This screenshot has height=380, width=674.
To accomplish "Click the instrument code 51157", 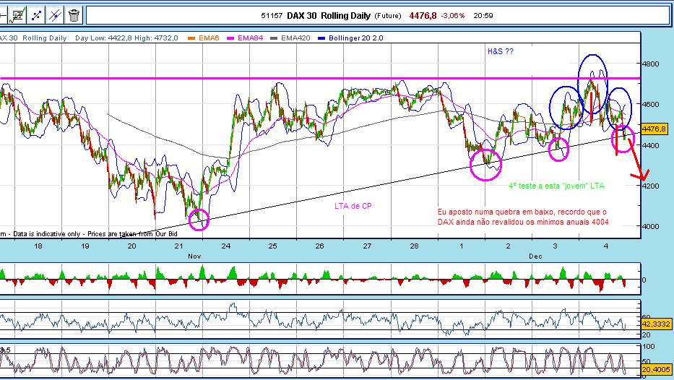I will coord(272,16).
